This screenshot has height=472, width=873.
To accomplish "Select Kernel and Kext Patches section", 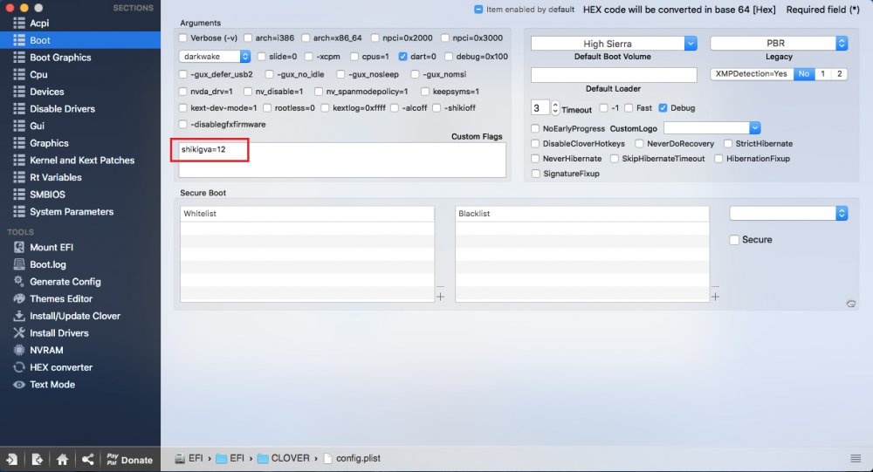I will click(80, 161).
